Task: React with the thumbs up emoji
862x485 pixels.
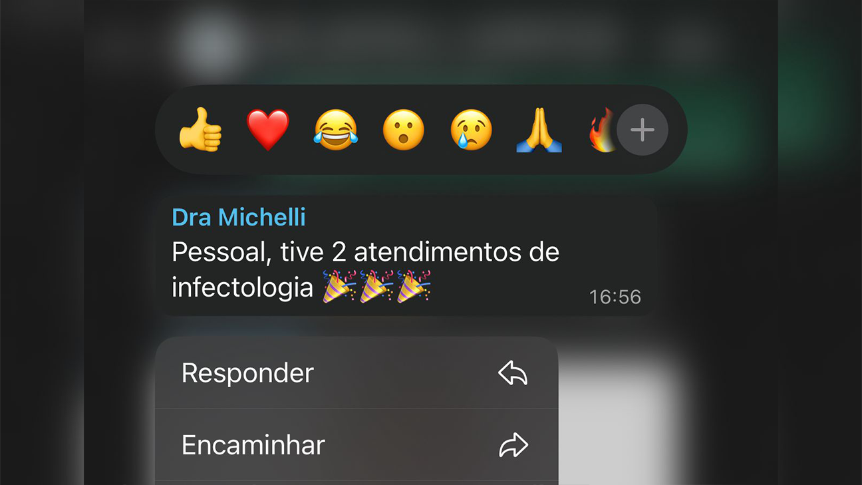Action: point(200,130)
